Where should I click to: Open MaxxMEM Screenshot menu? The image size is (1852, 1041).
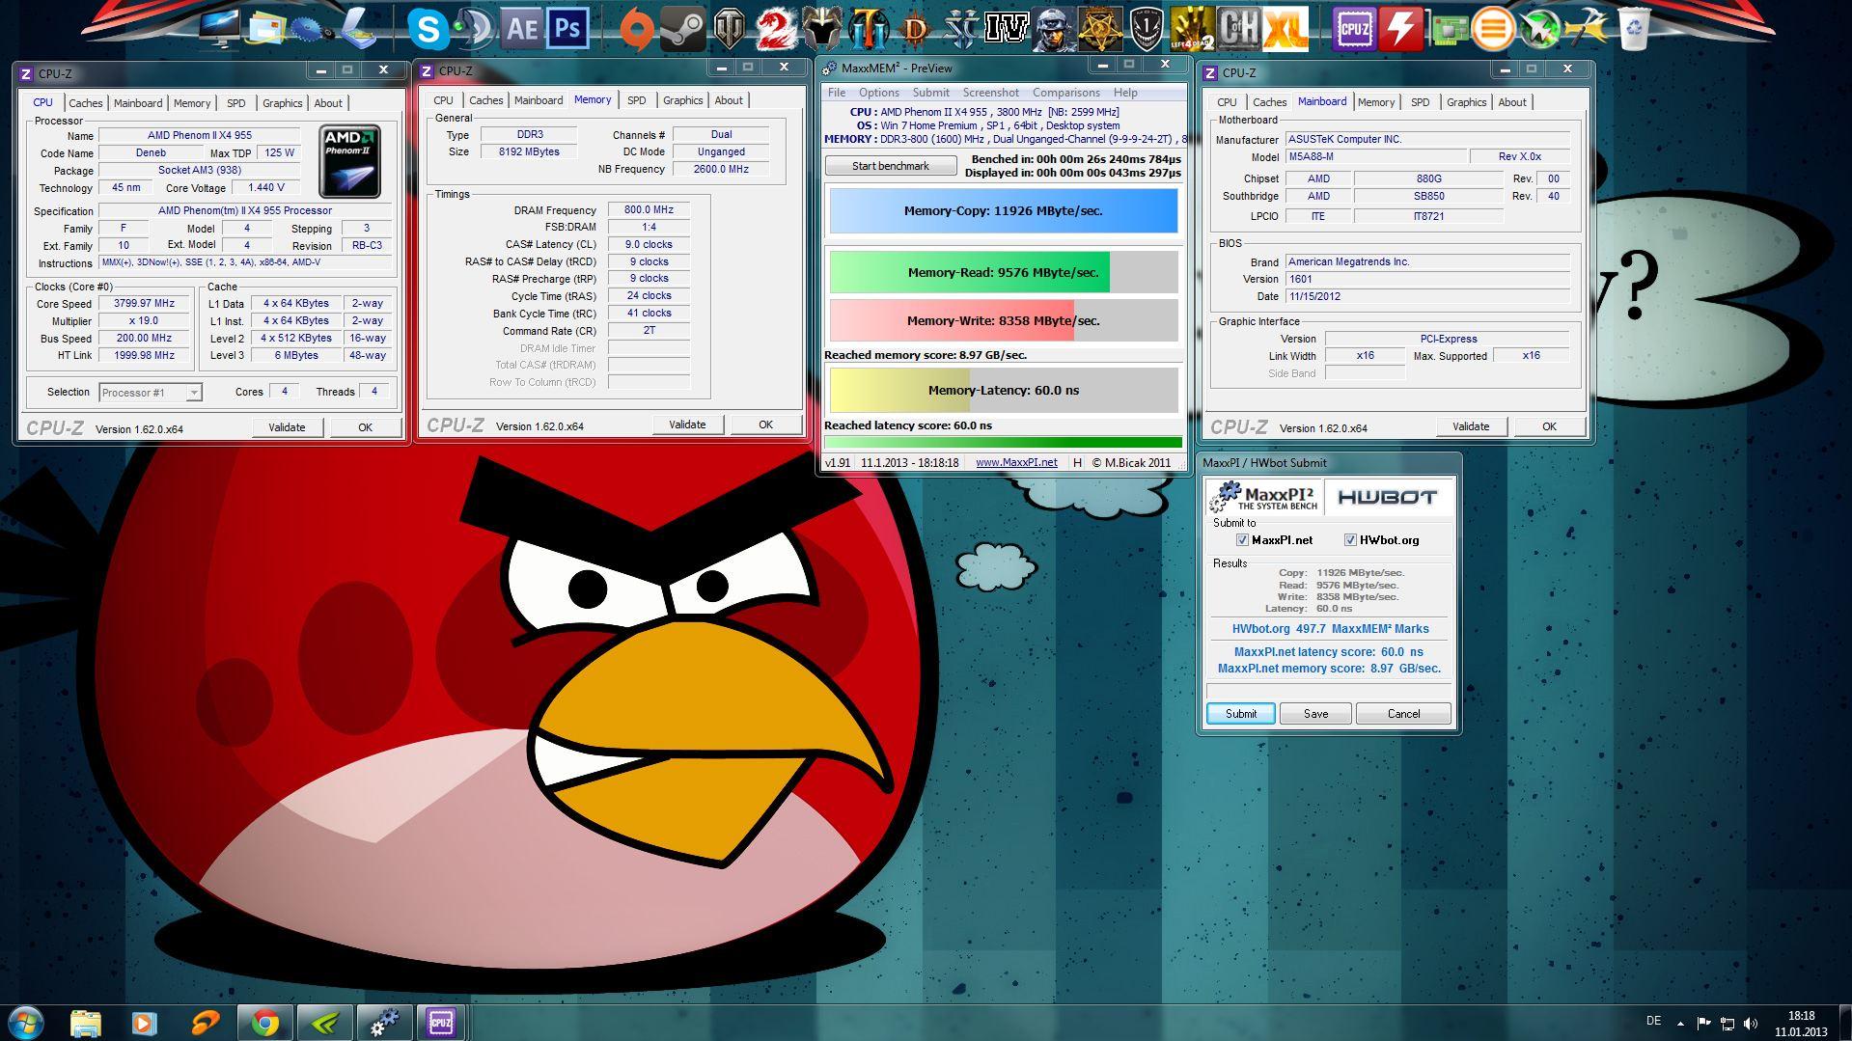[x=990, y=93]
